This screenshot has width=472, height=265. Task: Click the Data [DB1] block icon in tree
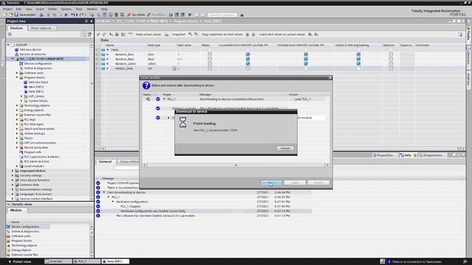pyautogui.click(x=26, y=91)
